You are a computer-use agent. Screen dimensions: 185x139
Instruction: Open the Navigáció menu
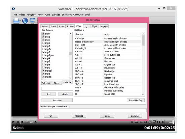(x=31, y=15)
